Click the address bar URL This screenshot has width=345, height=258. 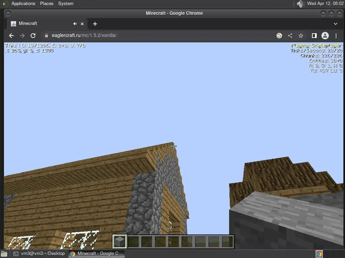pyautogui.click(x=84, y=35)
